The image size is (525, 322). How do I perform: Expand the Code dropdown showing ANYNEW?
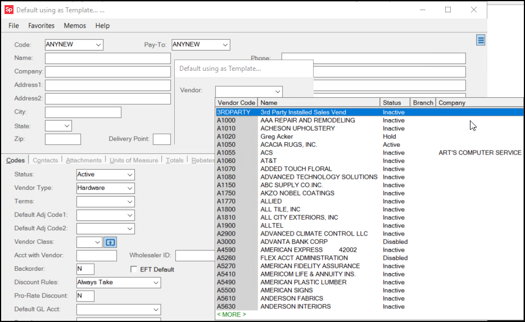pyautogui.click(x=98, y=45)
